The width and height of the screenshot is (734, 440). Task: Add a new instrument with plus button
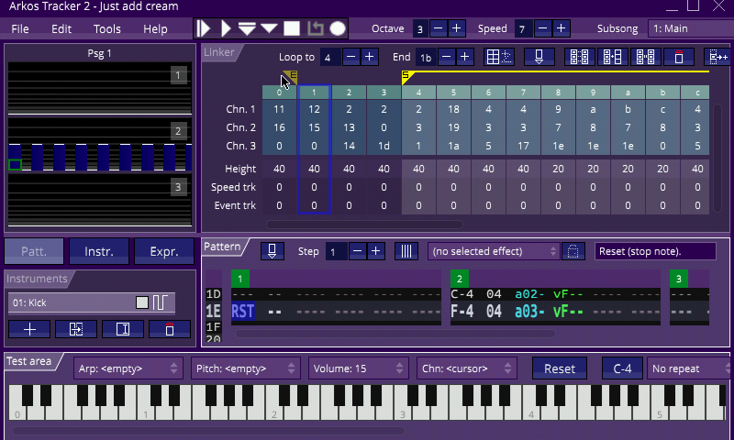(29, 328)
